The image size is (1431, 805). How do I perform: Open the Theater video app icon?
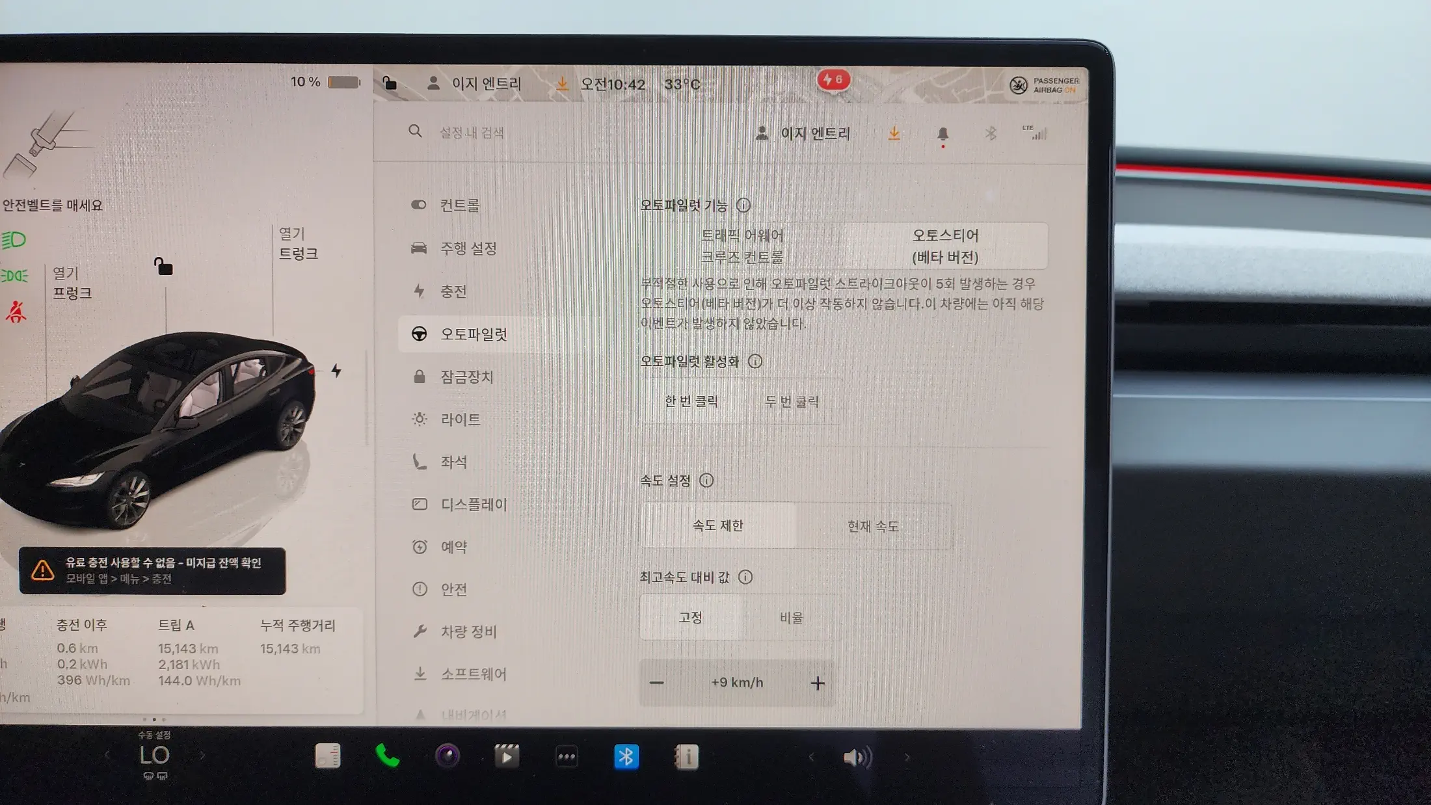tap(507, 756)
